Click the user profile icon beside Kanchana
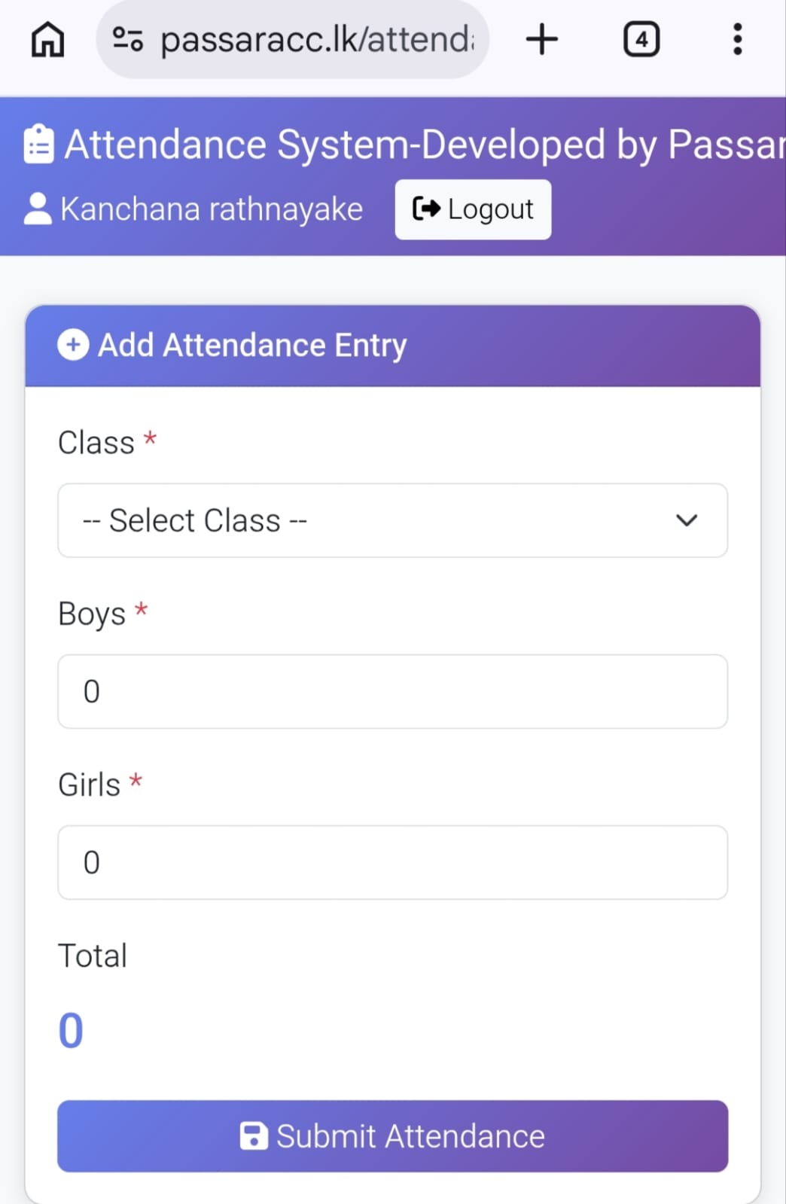Image resolution: width=786 pixels, height=1204 pixels. 38,209
